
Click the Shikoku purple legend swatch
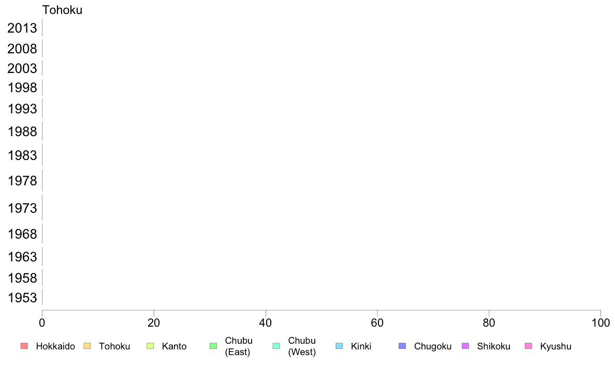(x=465, y=346)
